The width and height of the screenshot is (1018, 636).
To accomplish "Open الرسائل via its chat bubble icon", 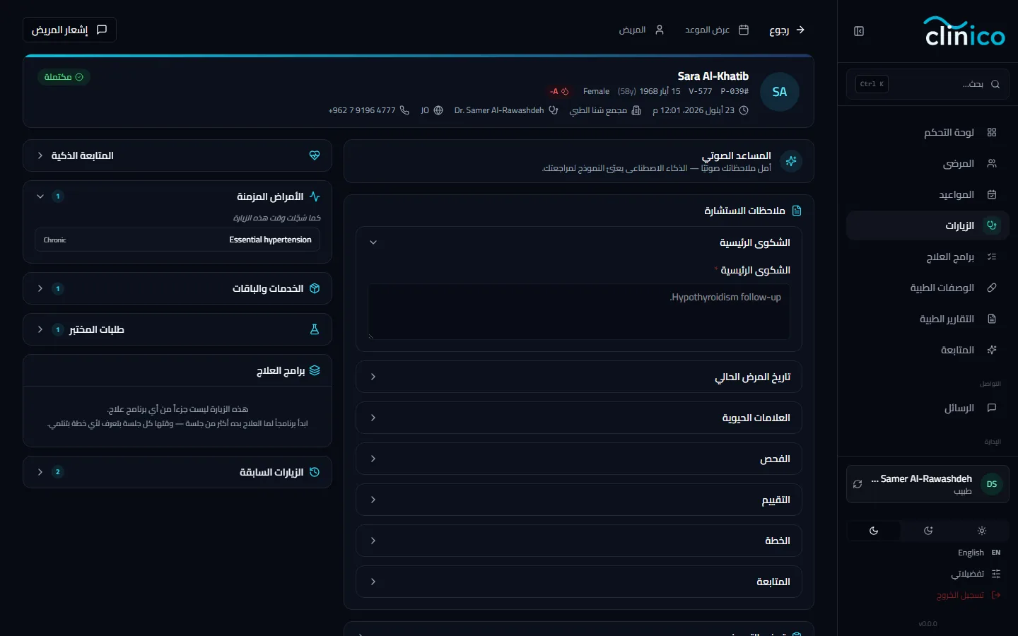I will 992,408.
